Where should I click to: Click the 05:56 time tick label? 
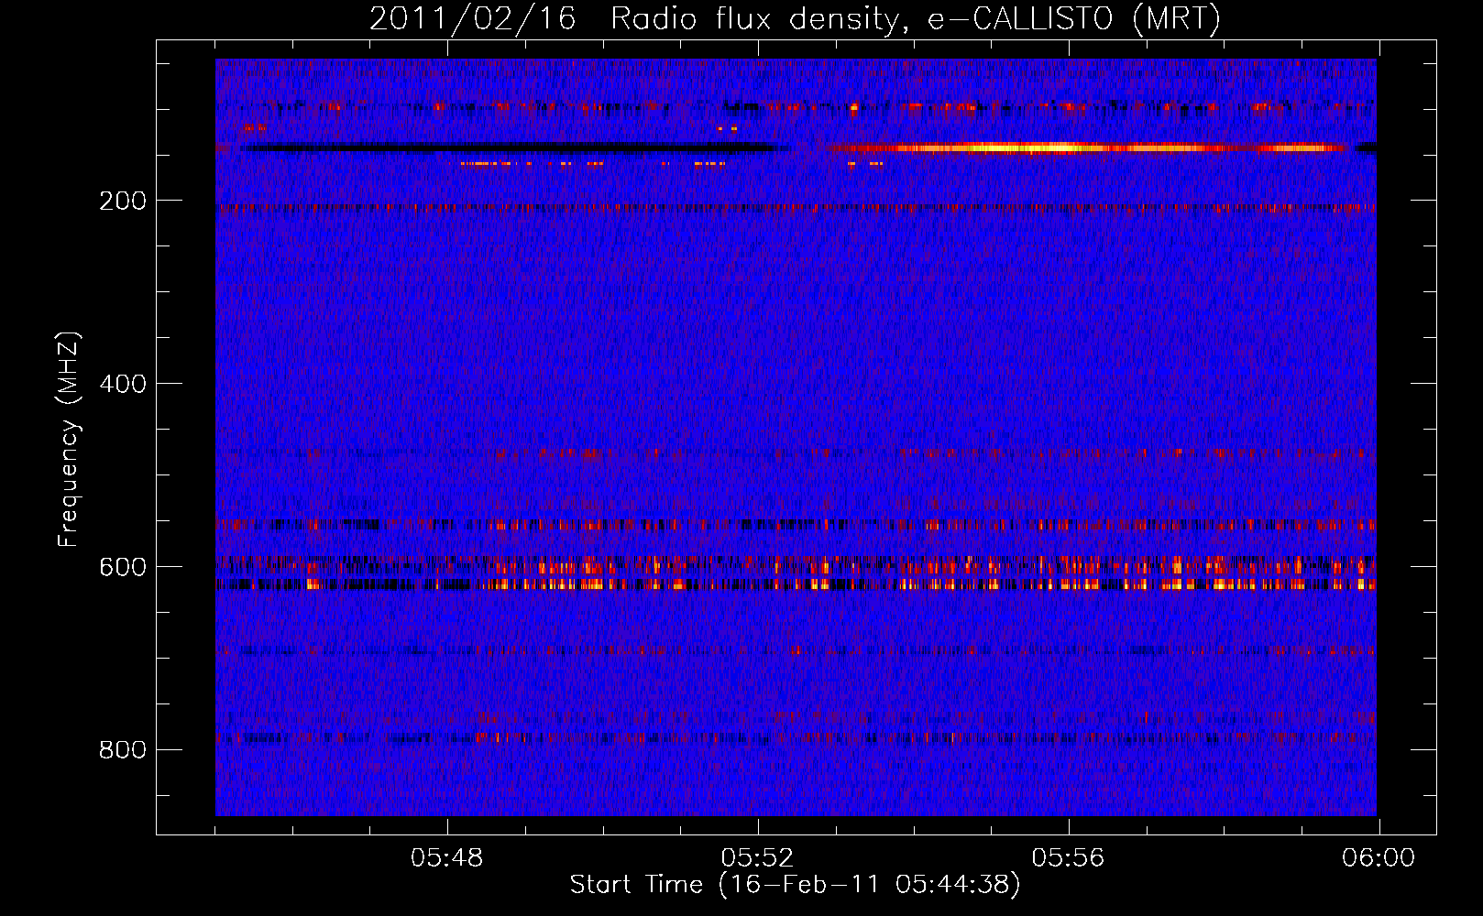coord(1069,858)
